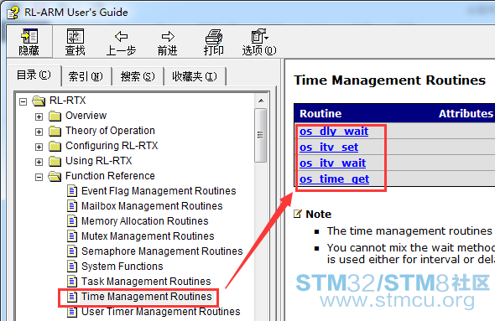Switch to the 收藏夹 (Favorites) tab

tap(195, 76)
